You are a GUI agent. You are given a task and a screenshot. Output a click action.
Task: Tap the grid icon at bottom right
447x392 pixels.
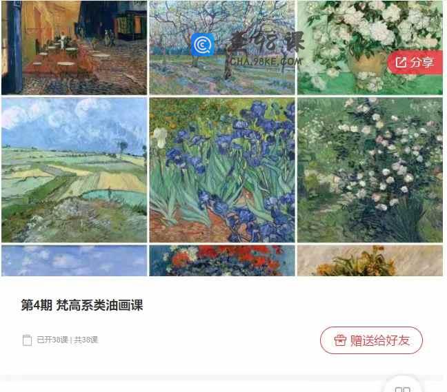(403, 389)
